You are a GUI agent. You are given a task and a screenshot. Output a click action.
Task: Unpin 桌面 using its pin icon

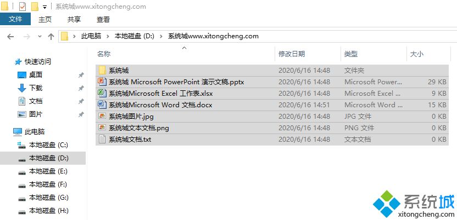(x=81, y=75)
